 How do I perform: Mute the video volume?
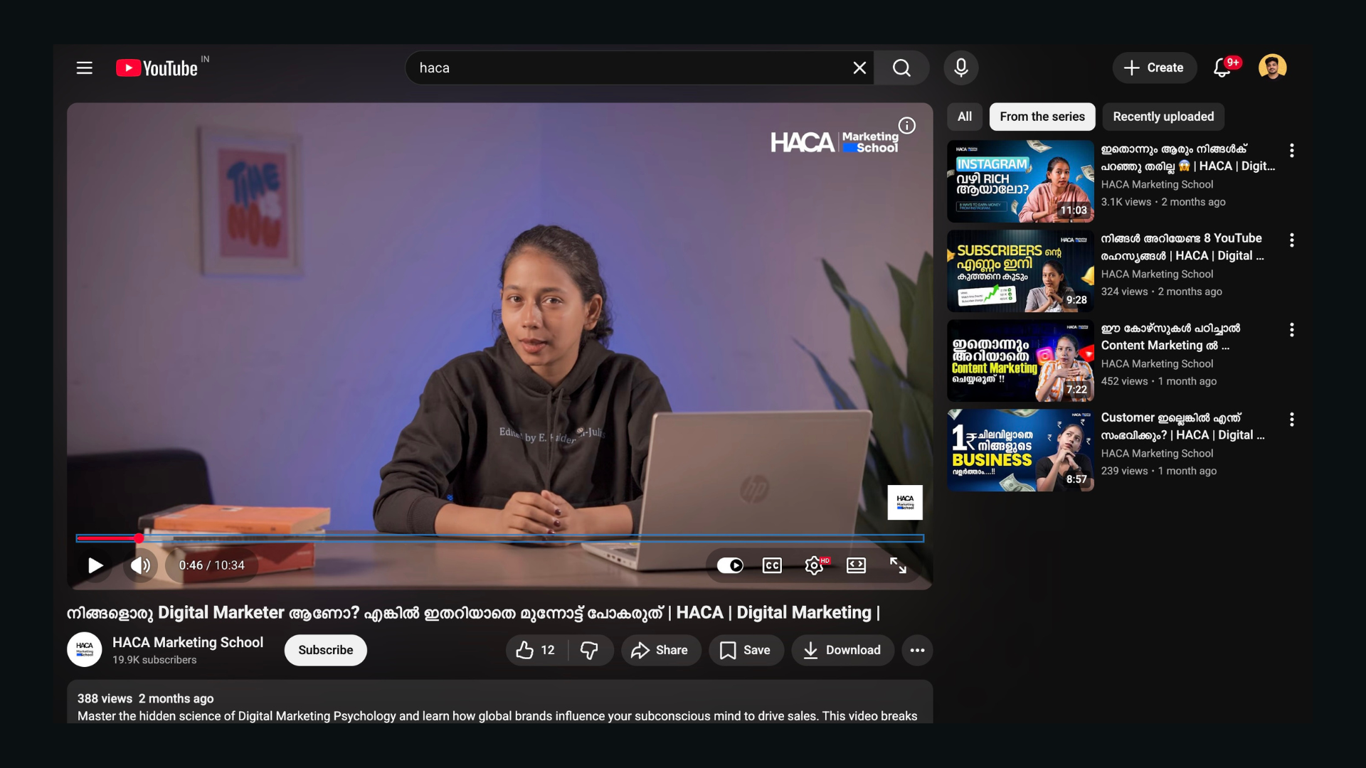pyautogui.click(x=140, y=565)
